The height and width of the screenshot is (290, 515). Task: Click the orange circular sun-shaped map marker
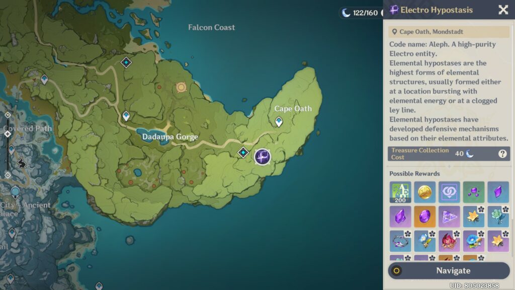pyautogui.click(x=181, y=88)
